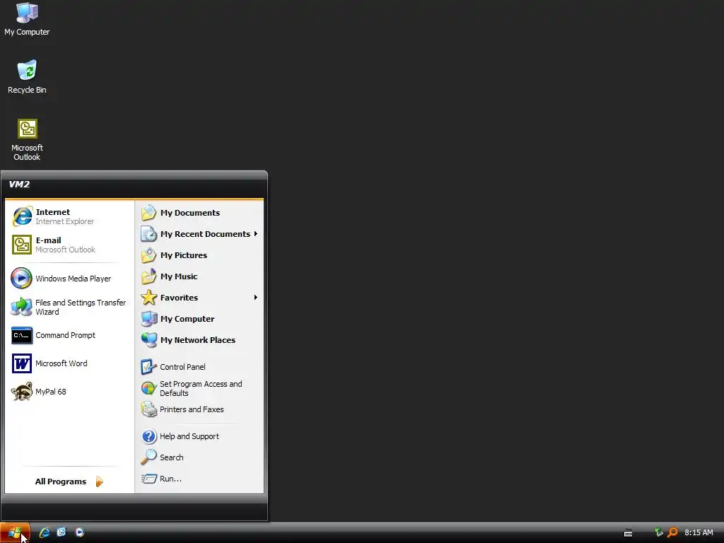The width and height of the screenshot is (724, 543).
Task: Open My Computer from Start menu
Action: [199, 319]
